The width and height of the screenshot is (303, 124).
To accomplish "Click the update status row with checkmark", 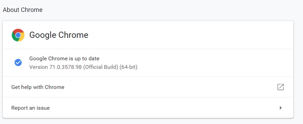I will point(148,63).
